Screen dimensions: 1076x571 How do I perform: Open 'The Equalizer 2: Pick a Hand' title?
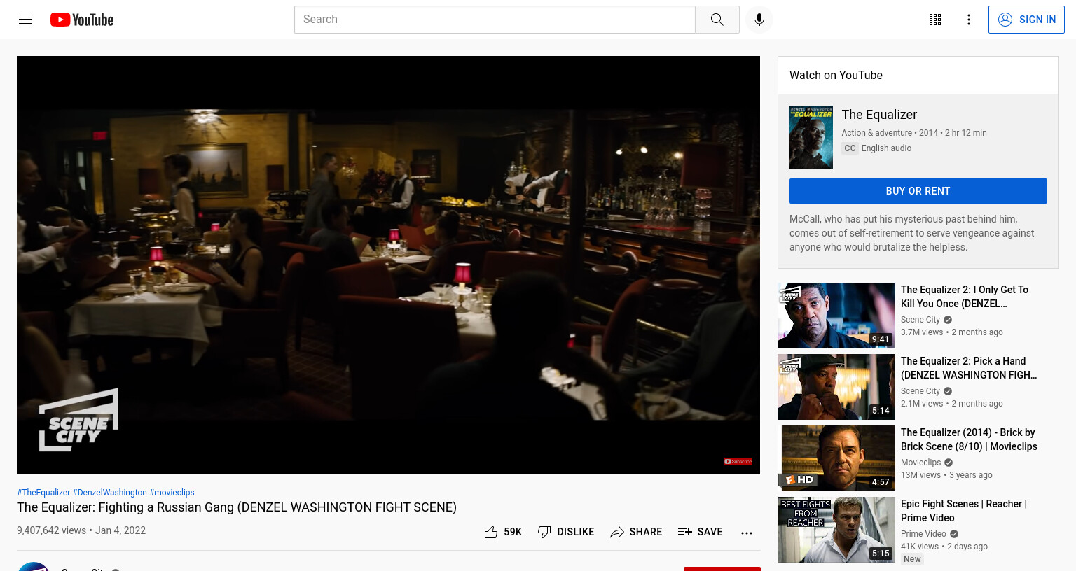click(x=969, y=368)
